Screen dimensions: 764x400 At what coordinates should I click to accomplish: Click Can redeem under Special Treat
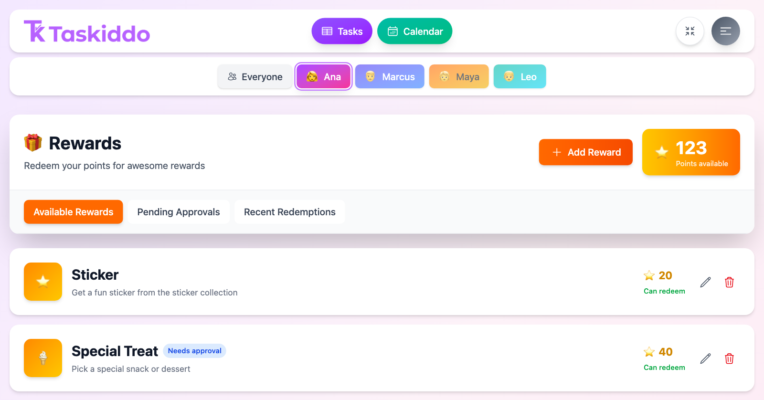click(664, 368)
